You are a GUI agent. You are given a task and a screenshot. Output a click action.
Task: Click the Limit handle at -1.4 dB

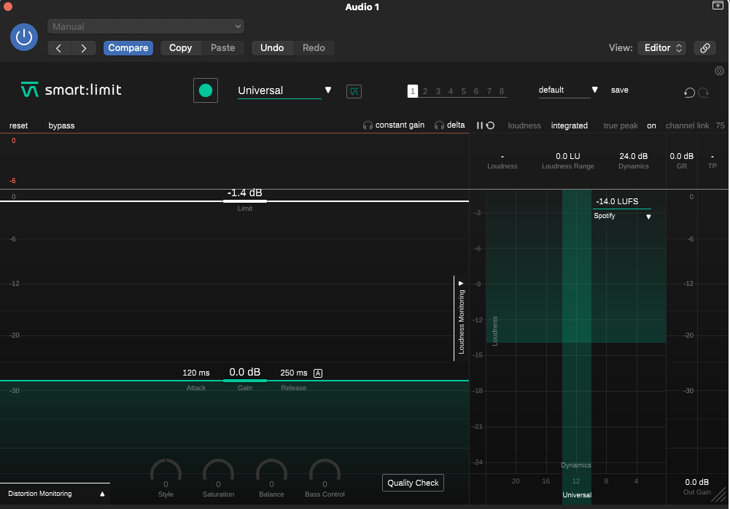pyautogui.click(x=245, y=201)
